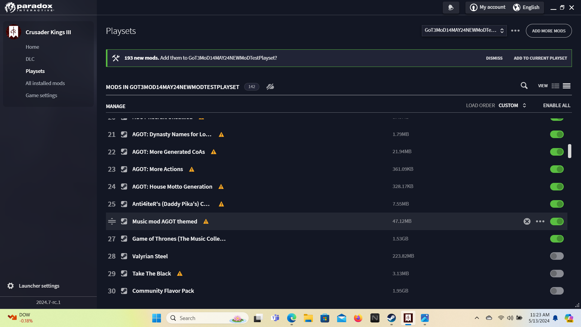Click ADD TO CURRENT PLAYSET
The height and width of the screenshot is (327, 581).
coord(540,58)
